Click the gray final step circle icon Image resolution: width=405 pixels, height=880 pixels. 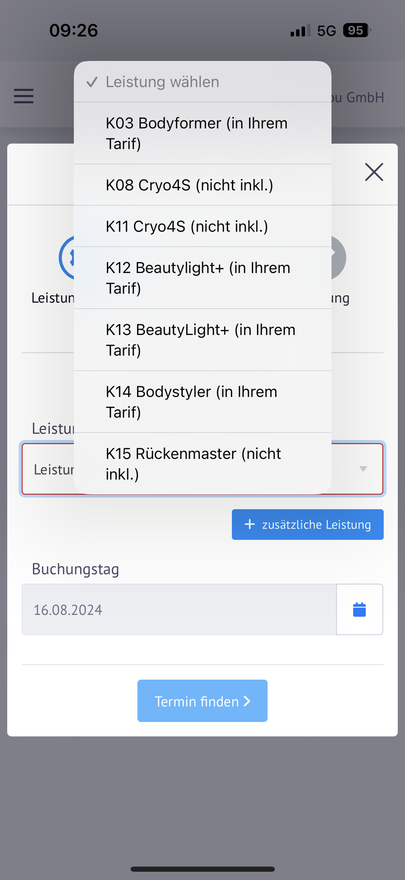tap(339, 258)
